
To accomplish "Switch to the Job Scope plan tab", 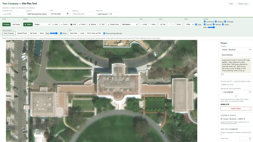I will (16, 24).
